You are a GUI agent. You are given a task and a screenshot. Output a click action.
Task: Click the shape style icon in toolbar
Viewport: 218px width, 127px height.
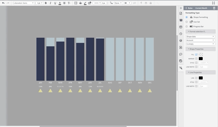(x=90, y=3)
